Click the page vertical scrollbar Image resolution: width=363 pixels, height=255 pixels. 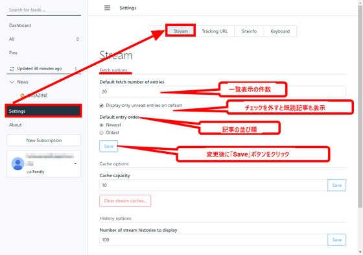(360, 106)
